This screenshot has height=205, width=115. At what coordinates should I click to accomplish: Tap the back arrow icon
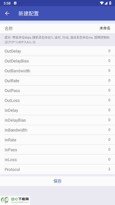pyautogui.click(x=7, y=13)
